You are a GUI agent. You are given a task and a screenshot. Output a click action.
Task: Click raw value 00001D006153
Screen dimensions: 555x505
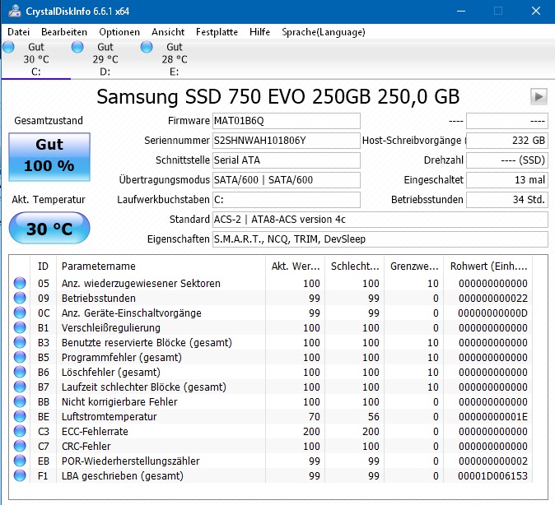click(492, 476)
